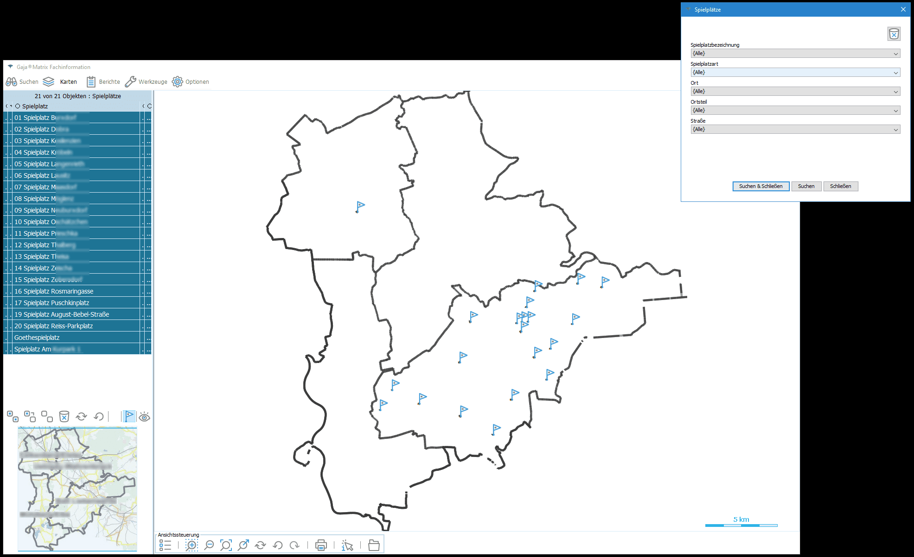Toggle the eye visibility icon
Screen dimensions: 914x557
tap(144, 417)
